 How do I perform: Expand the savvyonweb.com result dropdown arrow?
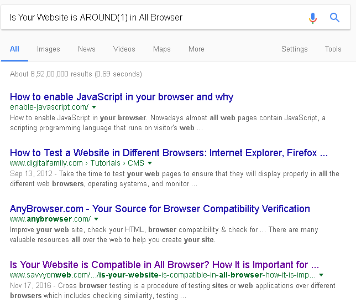(321, 275)
